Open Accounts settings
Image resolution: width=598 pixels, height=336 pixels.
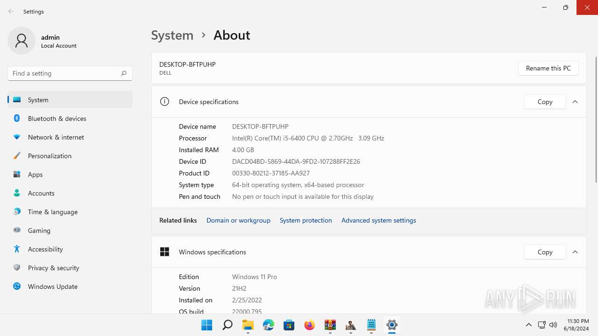click(x=70, y=193)
